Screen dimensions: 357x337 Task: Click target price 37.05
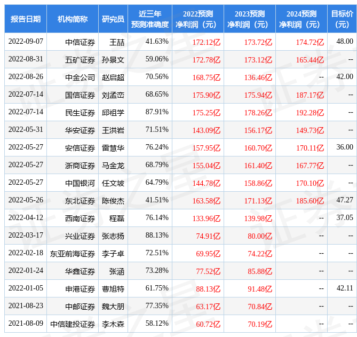(345, 217)
